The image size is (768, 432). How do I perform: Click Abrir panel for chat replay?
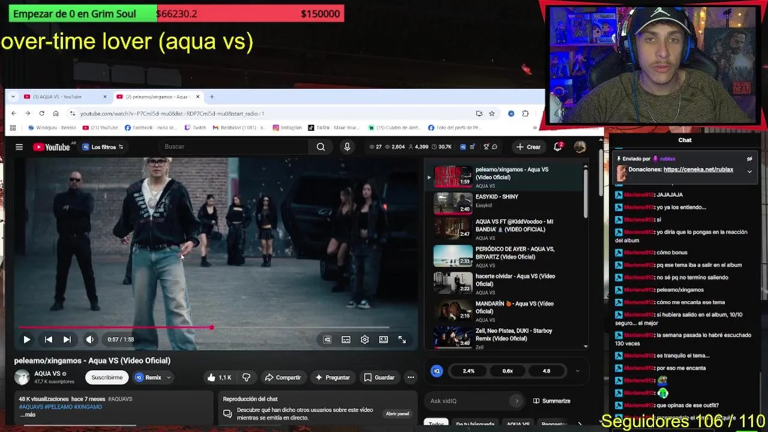point(397,413)
